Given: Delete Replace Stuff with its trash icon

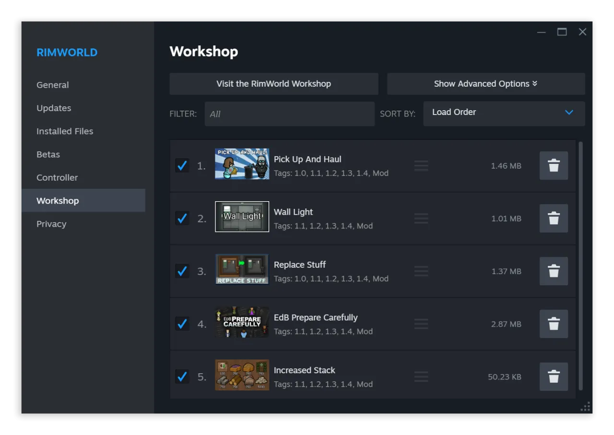Looking at the screenshot, I should (554, 271).
